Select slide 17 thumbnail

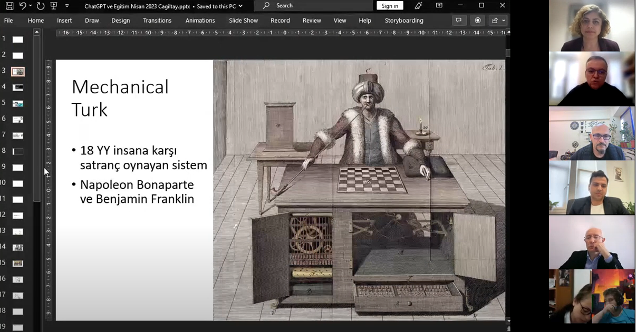[18, 295]
